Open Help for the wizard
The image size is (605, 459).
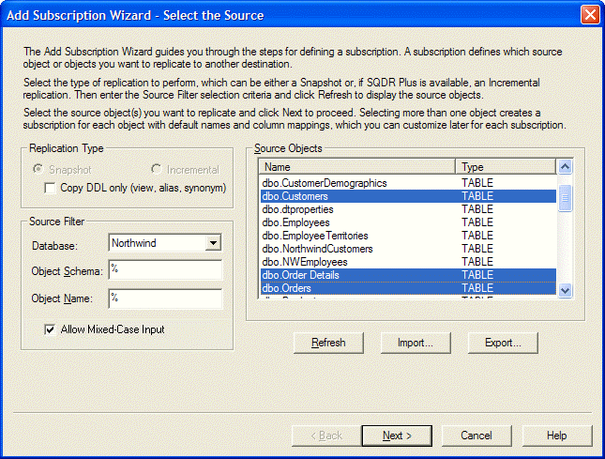tap(557, 436)
